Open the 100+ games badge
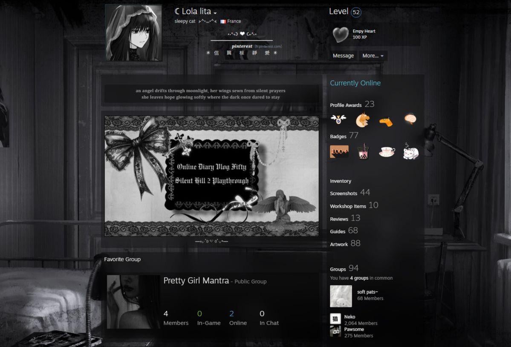Image resolution: width=511 pixels, height=347 pixels. (x=339, y=152)
